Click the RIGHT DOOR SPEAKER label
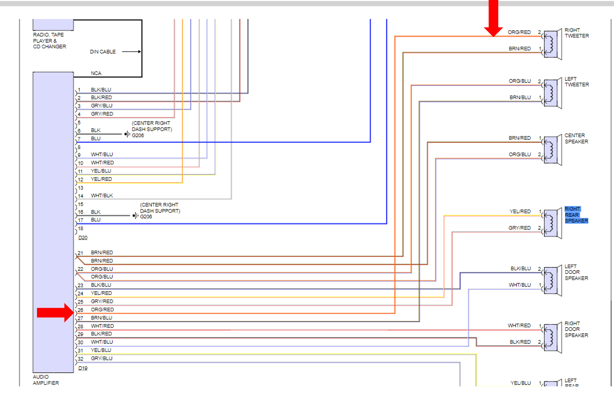The height and width of the screenshot is (393, 614). (576, 329)
